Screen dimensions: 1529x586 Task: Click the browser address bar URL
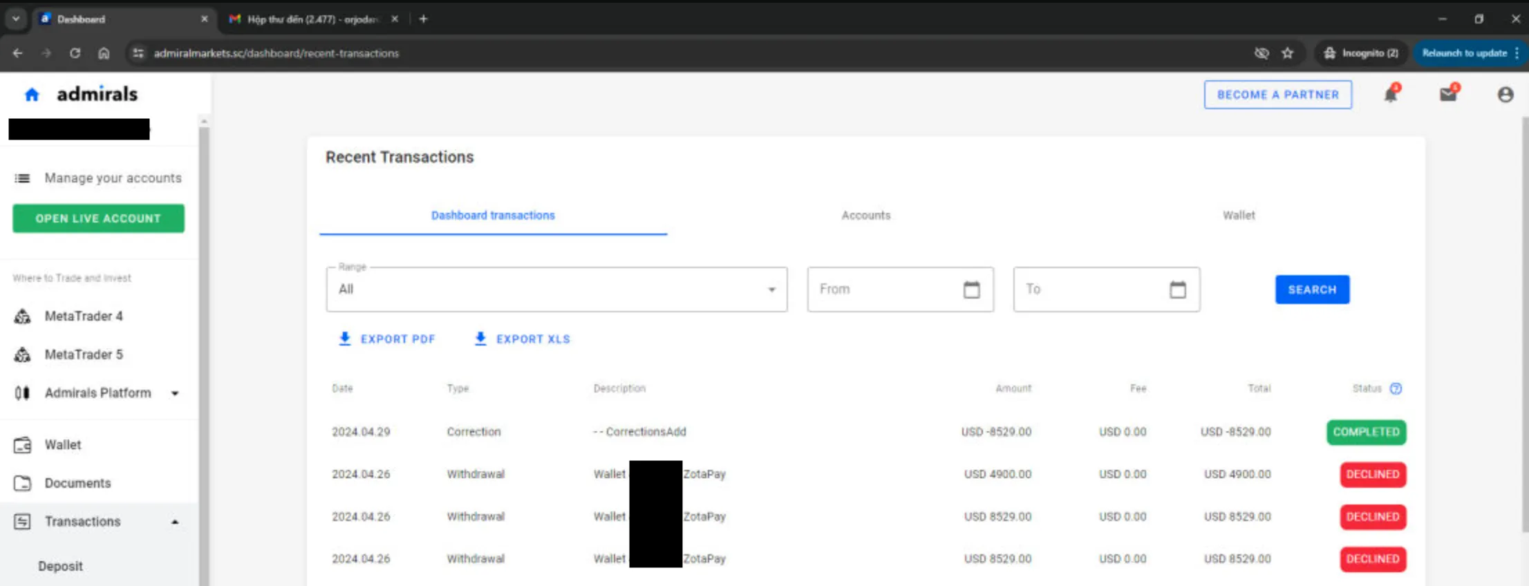point(276,53)
